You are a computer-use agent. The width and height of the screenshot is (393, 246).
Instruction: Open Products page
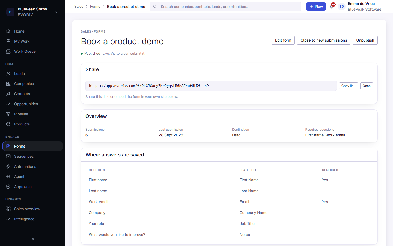(33, 124)
